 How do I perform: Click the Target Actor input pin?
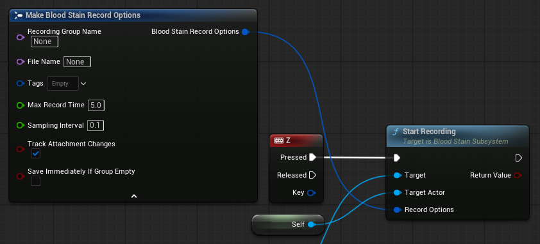pos(398,192)
